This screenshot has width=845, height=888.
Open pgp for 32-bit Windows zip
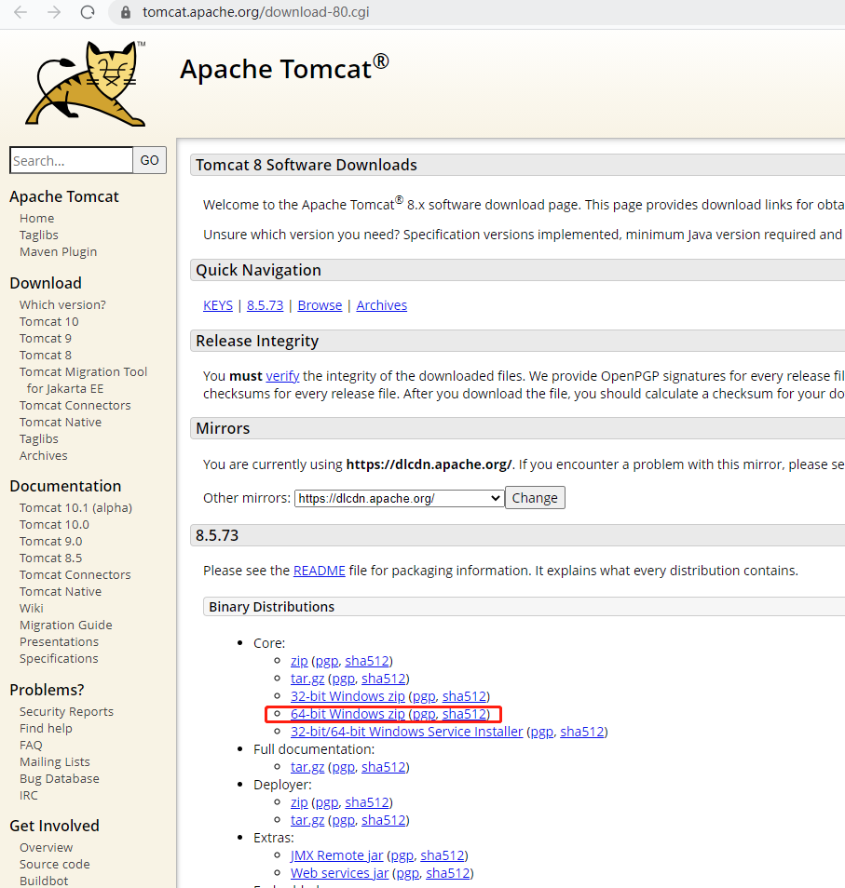point(424,696)
